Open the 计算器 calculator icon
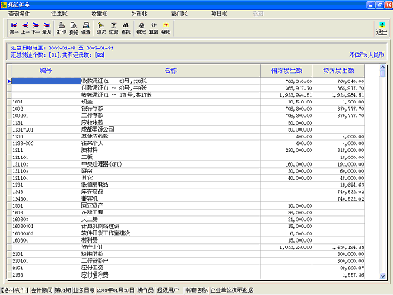393x295 pixels. [154, 28]
